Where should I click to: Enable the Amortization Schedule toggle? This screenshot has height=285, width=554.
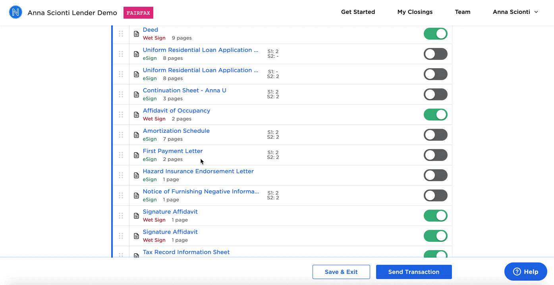tap(435, 135)
